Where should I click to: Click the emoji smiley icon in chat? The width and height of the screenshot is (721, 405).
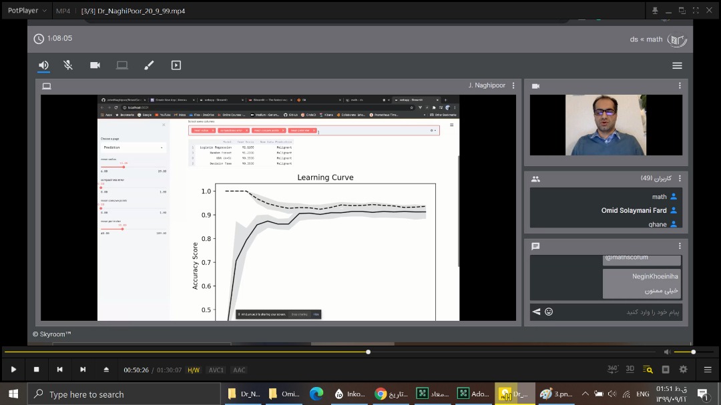point(549,312)
